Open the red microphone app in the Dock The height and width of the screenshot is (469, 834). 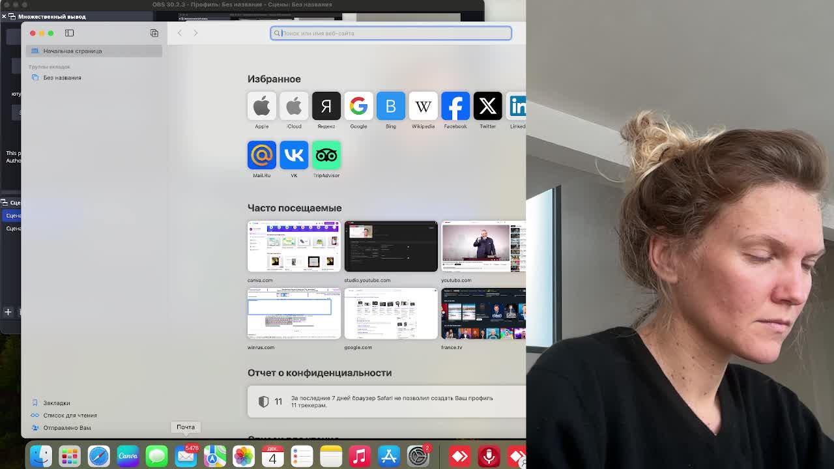(x=489, y=456)
